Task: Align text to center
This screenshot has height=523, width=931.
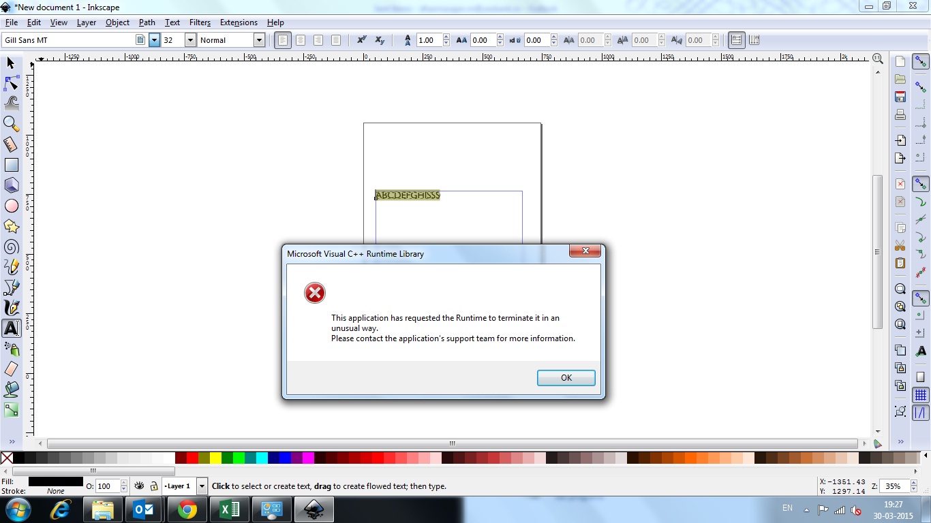Action: tap(300, 40)
